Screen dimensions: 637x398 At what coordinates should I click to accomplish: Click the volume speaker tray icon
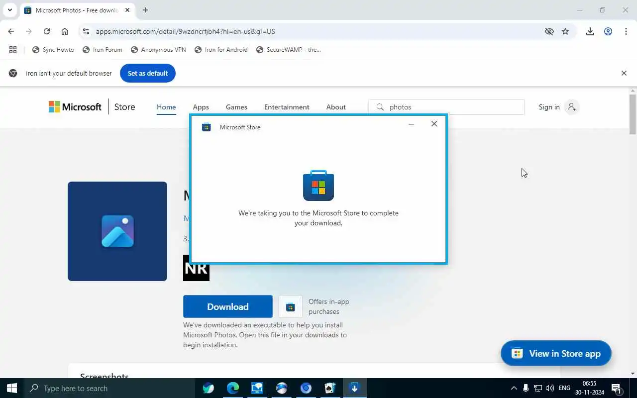click(x=550, y=388)
